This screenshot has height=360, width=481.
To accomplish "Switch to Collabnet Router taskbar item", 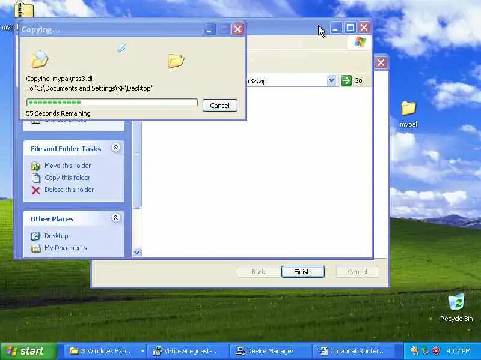I will point(354,351).
